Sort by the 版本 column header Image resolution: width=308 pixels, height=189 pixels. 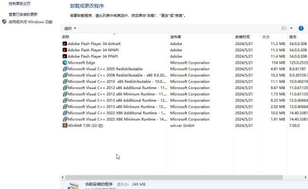click(x=293, y=37)
